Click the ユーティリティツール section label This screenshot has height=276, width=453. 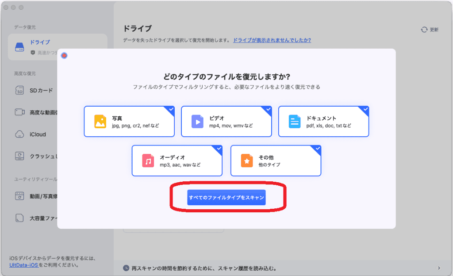(35, 179)
